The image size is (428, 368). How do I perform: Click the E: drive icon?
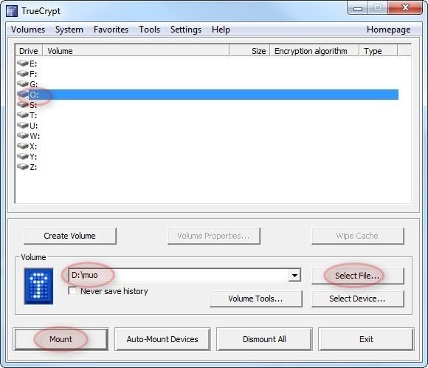[23, 64]
